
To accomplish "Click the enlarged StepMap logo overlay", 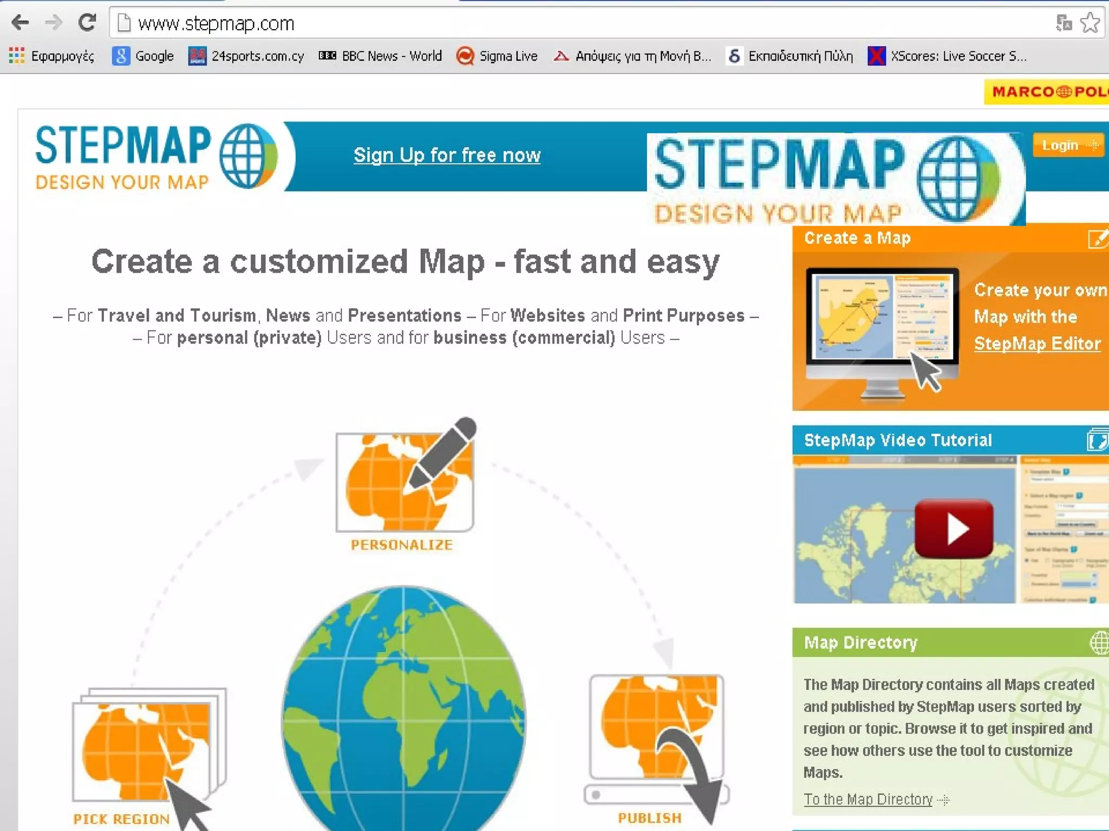I will [836, 180].
